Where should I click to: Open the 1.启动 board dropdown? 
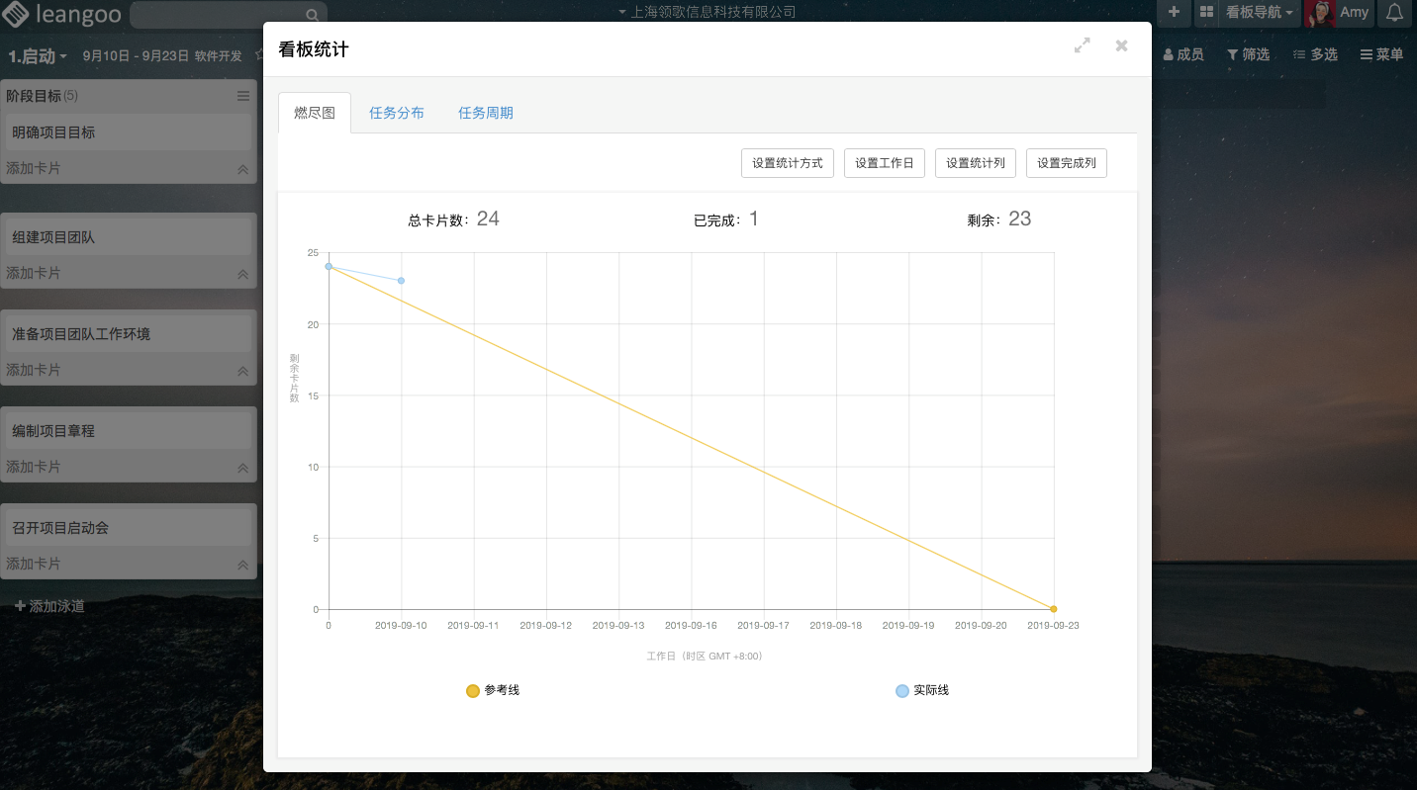point(38,56)
